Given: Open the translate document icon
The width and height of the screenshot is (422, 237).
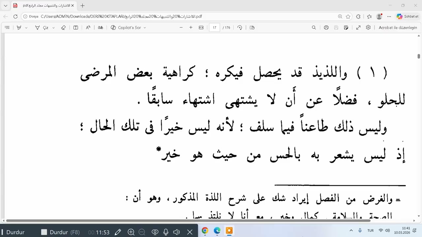Looking at the screenshot, I should point(100,28).
